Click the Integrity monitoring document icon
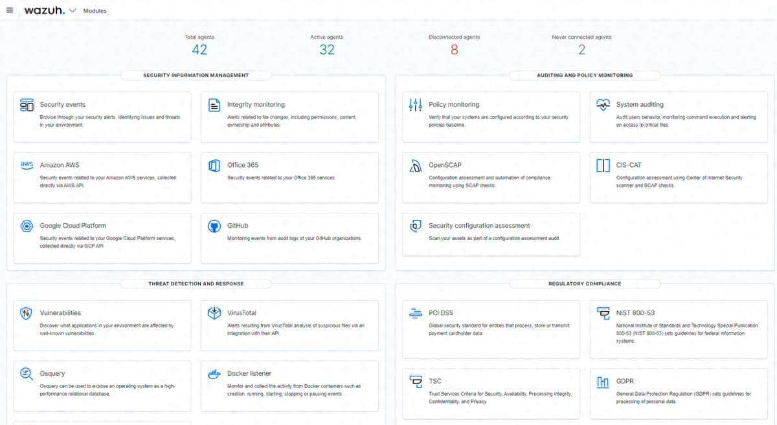Screen dimensions: 777x425 point(214,105)
